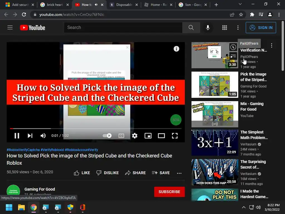
Task: Click the video progress bar
Action: 96,128
